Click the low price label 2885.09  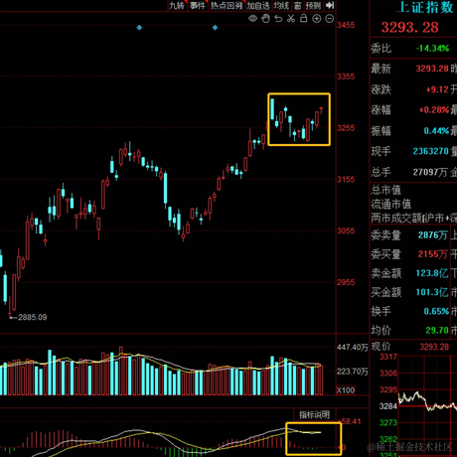(32, 317)
